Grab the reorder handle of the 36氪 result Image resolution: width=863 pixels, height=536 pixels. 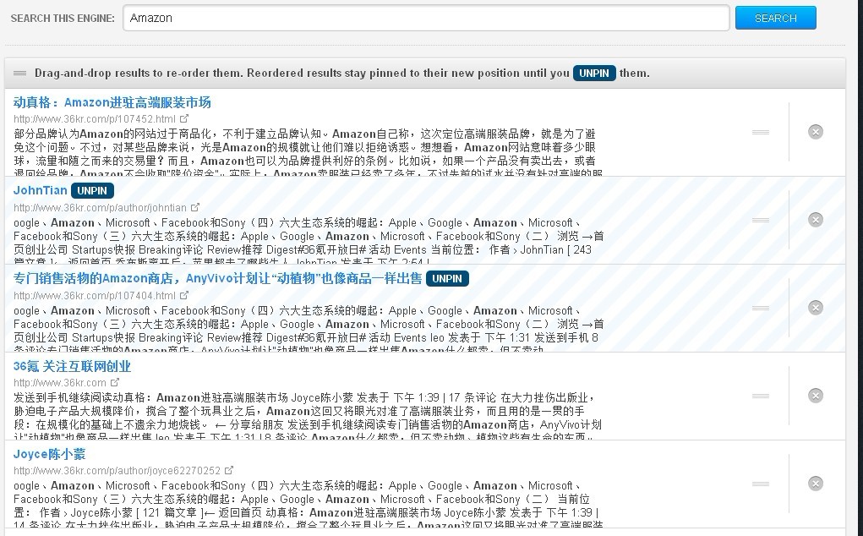(x=761, y=396)
